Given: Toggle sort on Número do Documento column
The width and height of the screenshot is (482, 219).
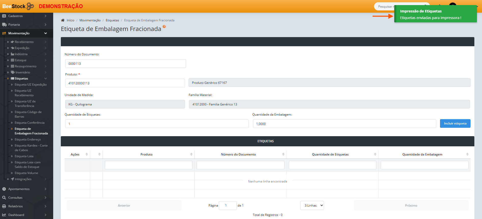Looking at the screenshot, I should (x=283, y=154).
